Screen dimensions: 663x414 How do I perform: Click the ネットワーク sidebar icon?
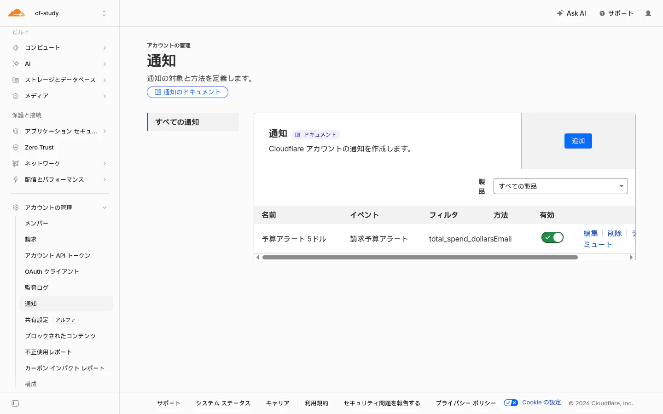[16, 163]
